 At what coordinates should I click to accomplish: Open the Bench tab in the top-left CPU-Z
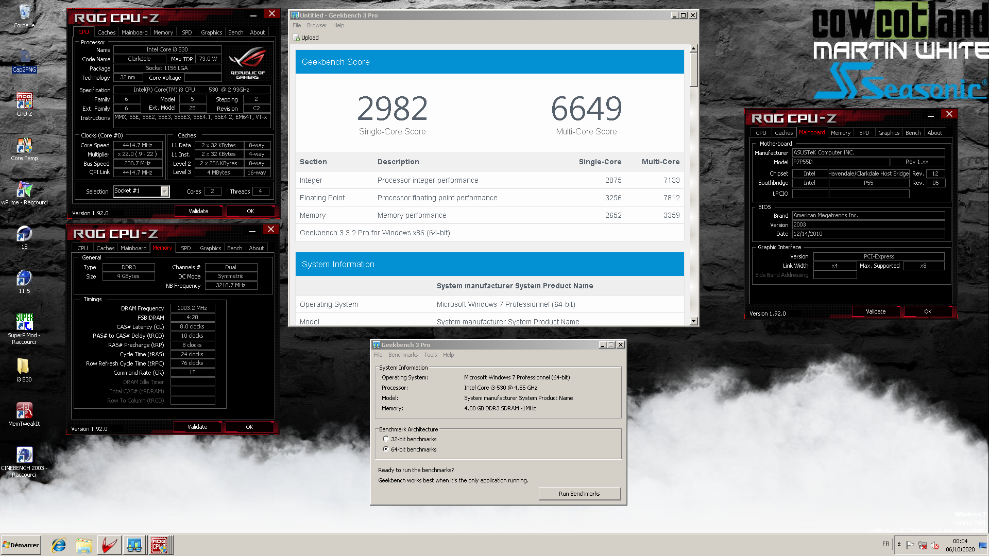[235, 32]
